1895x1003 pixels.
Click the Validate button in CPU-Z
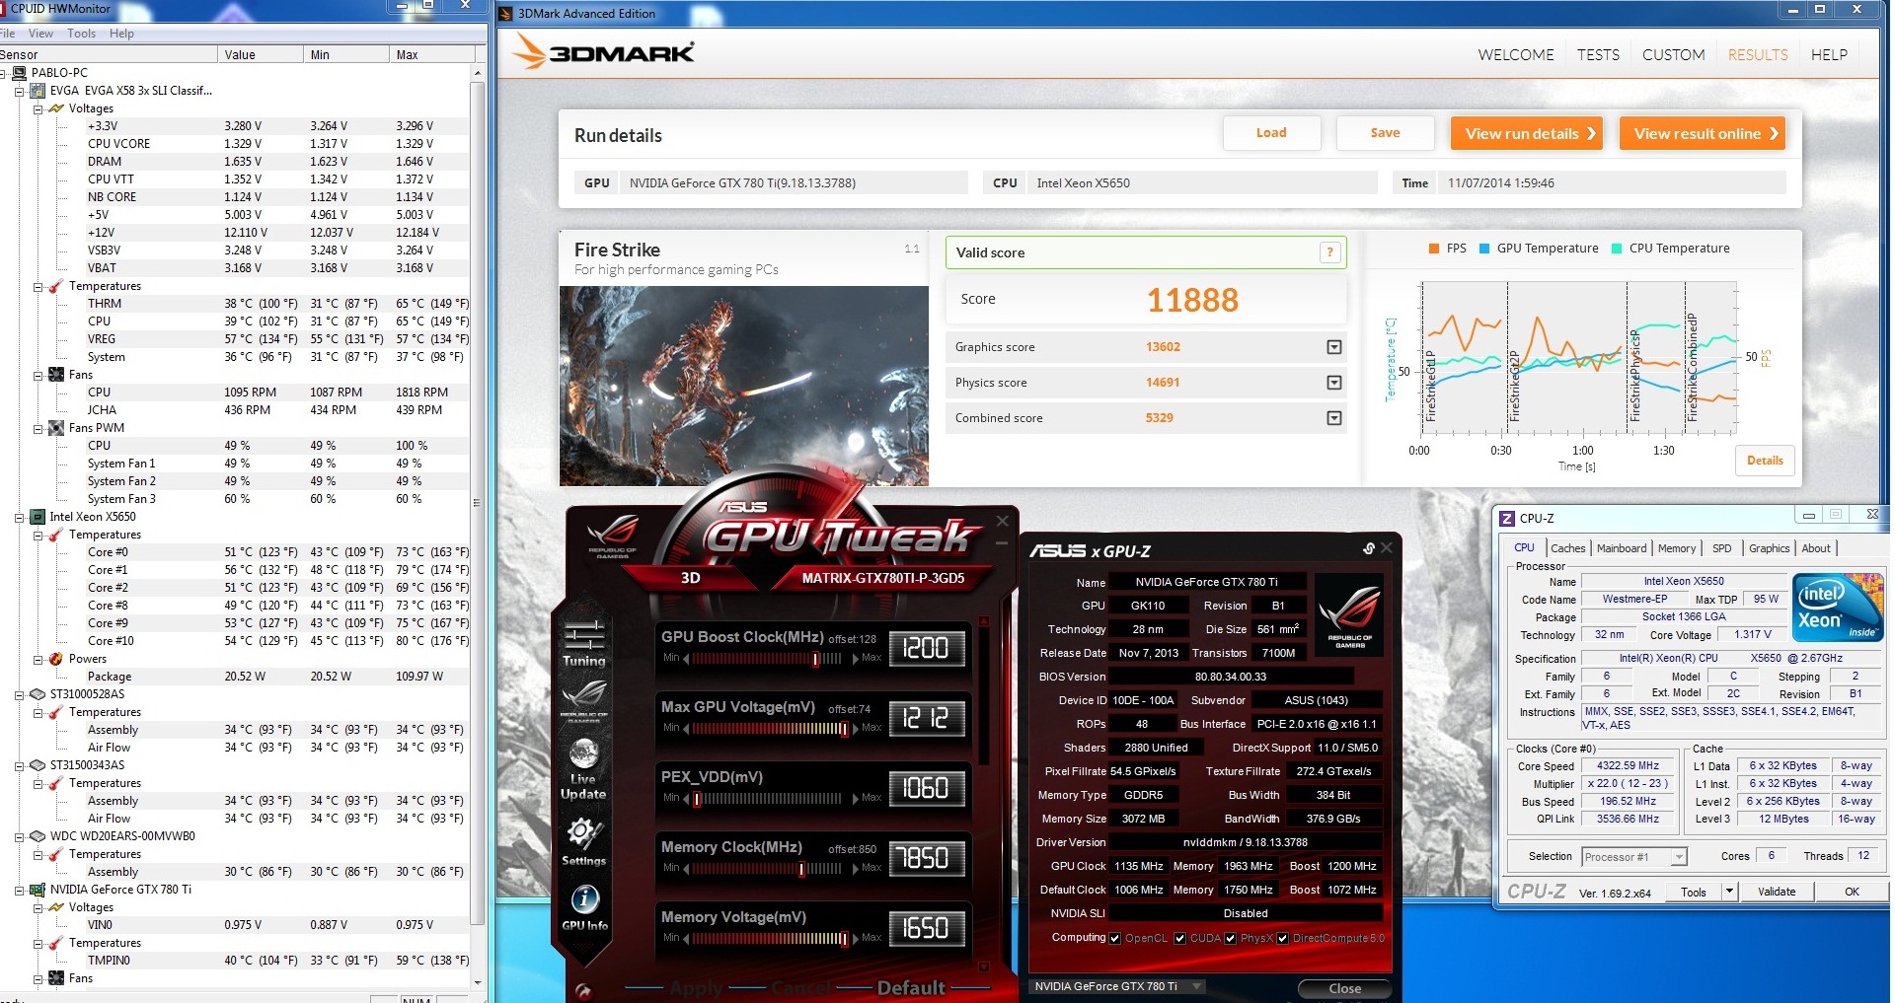[1776, 892]
